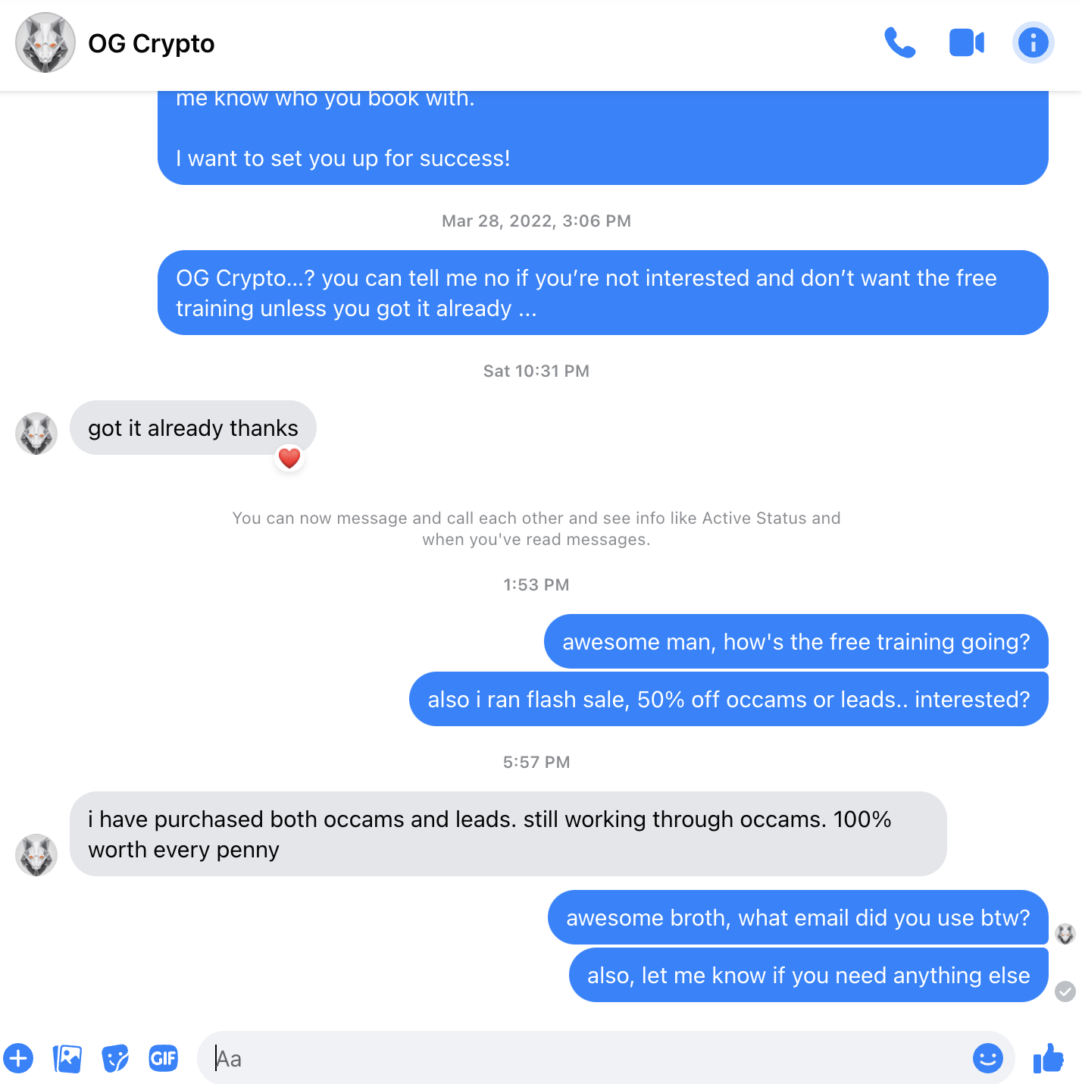Open the GIF picker
The width and height of the screenshot is (1082, 1084).
(164, 1058)
